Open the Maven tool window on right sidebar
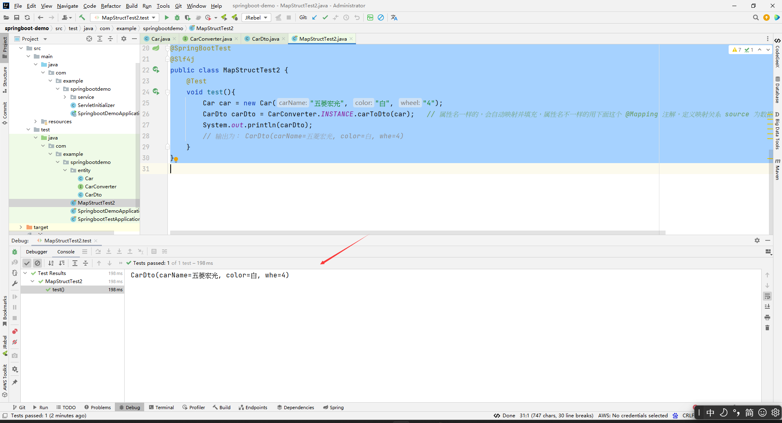 click(778, 169)
